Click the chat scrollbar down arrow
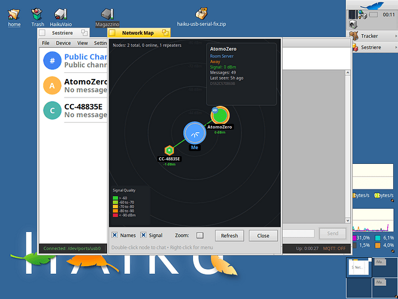 coord(348,221)
